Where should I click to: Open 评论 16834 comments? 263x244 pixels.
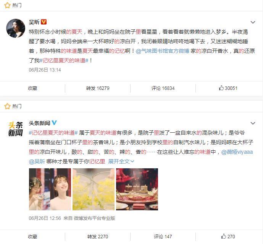(163, 88)
